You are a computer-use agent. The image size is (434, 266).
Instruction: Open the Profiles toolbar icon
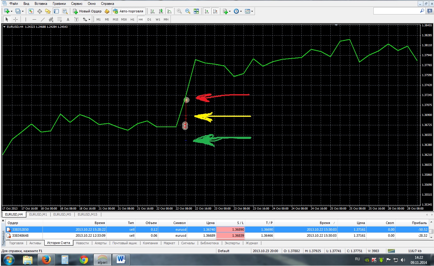[18, 11]
